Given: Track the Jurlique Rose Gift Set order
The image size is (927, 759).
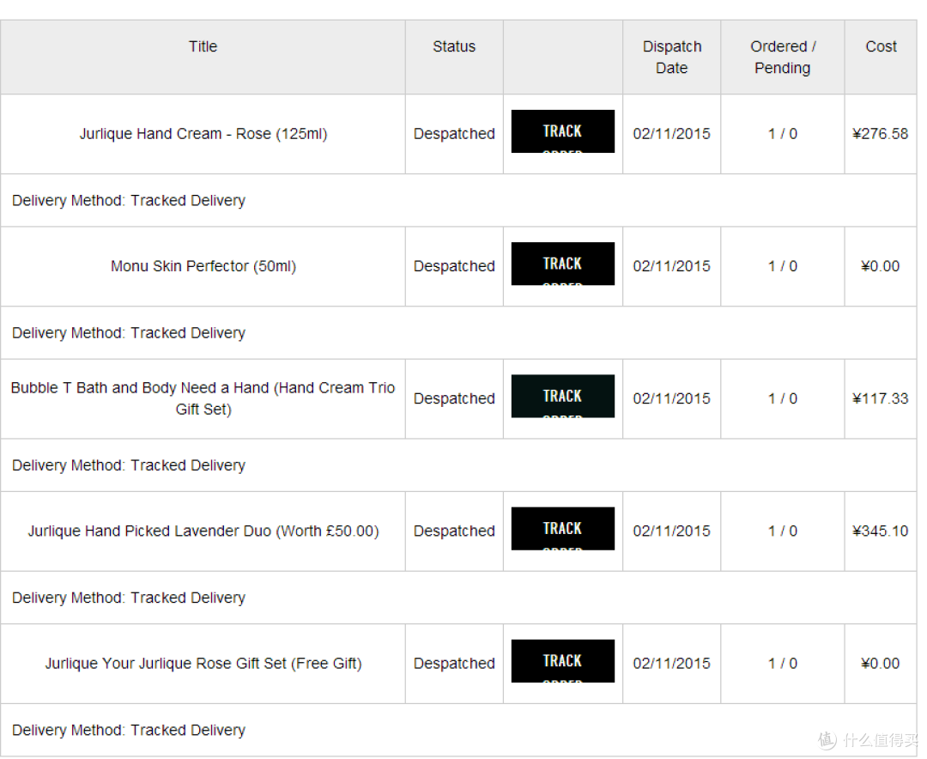Looking at the screenshot, I should point(562,661).
